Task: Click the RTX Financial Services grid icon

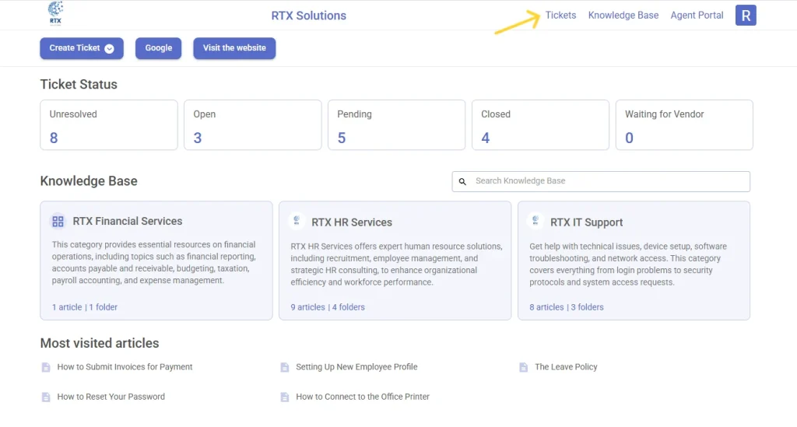Action: coord(58,222)
